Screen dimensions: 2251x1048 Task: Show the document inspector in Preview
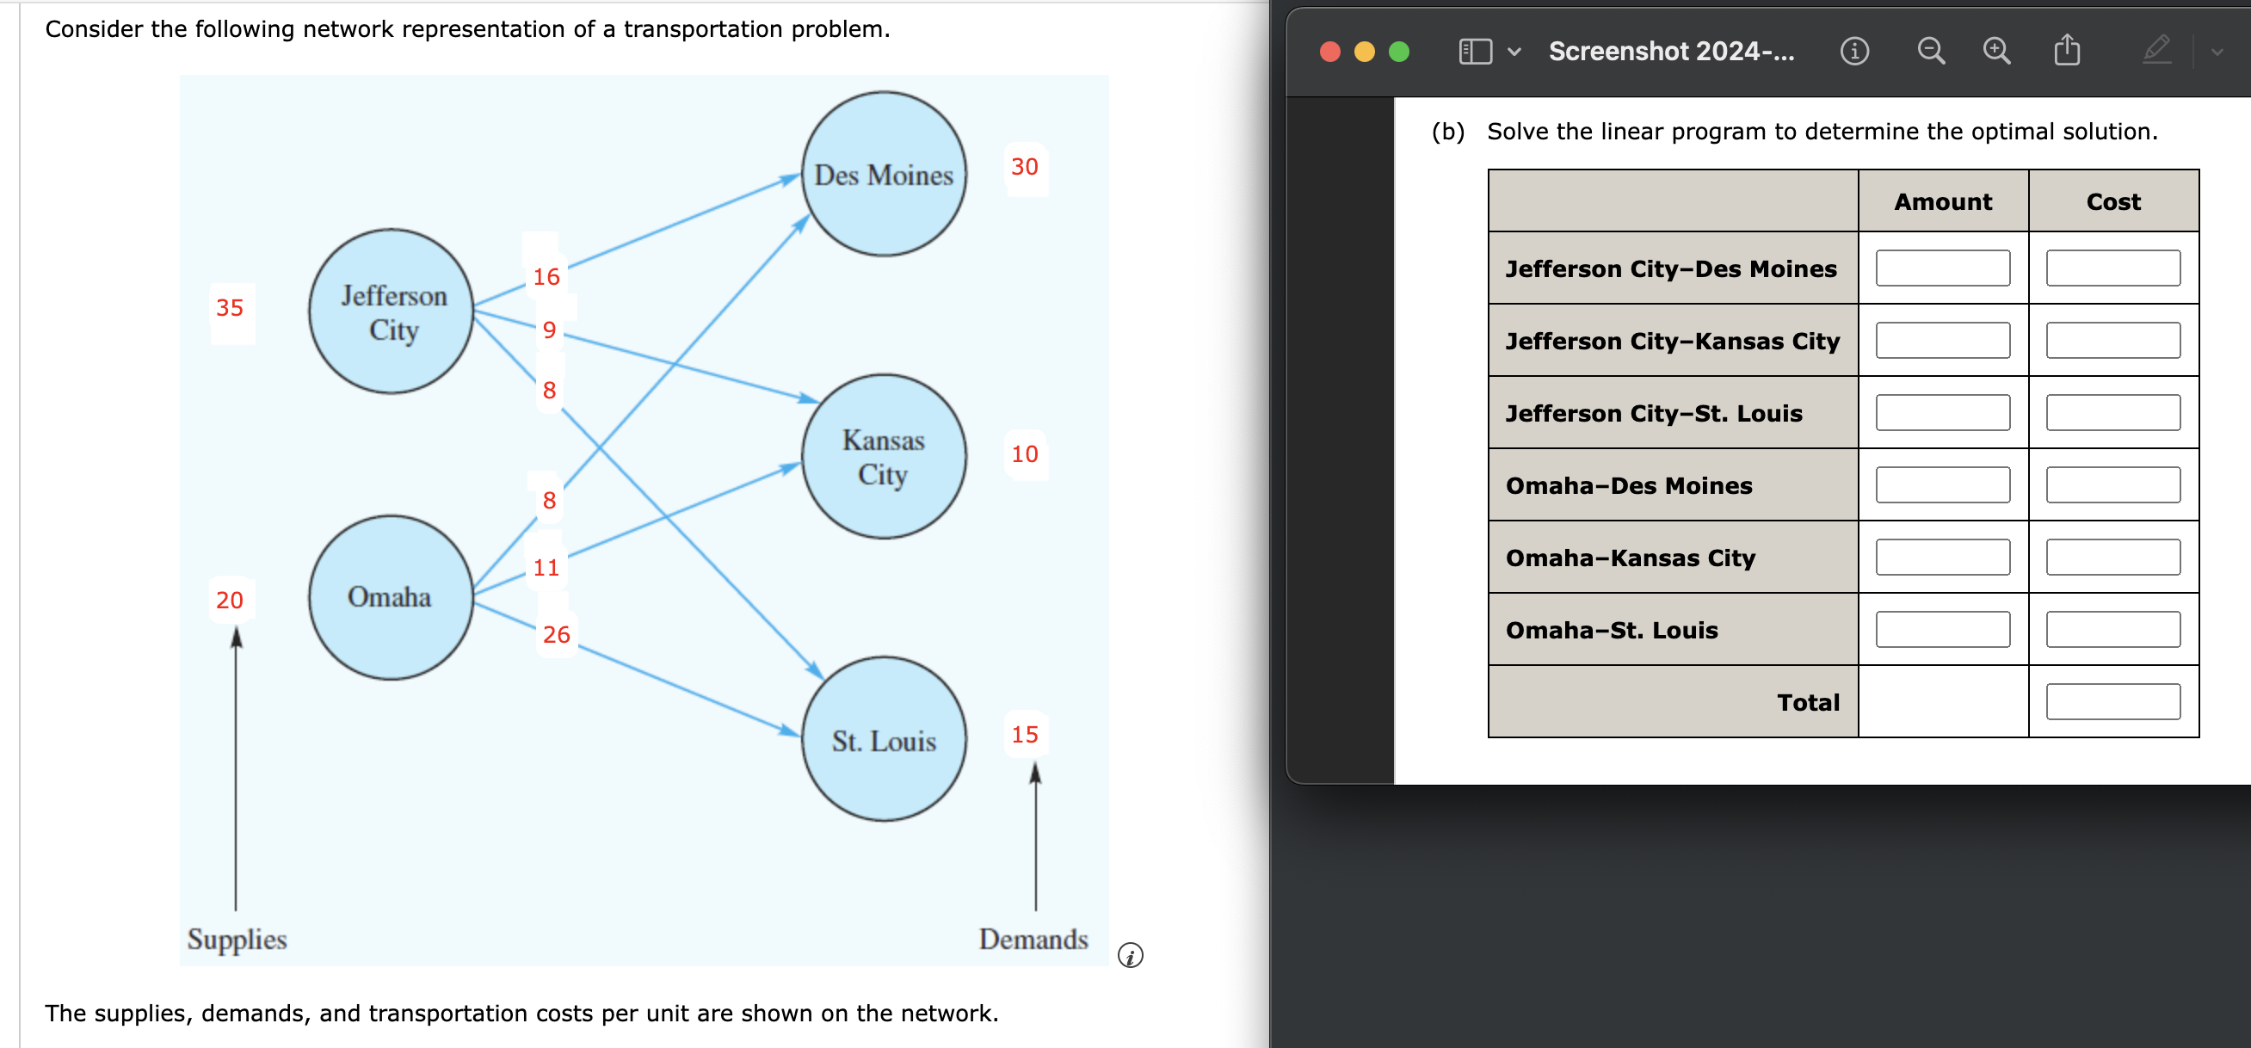[x=1854, y=51]
